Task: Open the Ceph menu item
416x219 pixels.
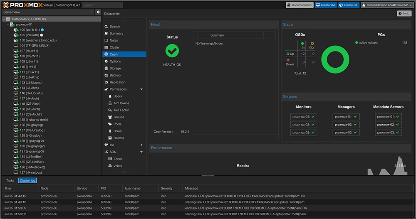Action: pos(114,54)
